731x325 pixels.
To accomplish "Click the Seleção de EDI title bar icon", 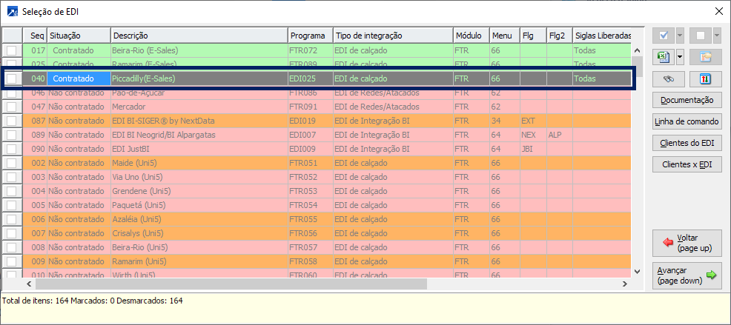I will pos(13,12).
